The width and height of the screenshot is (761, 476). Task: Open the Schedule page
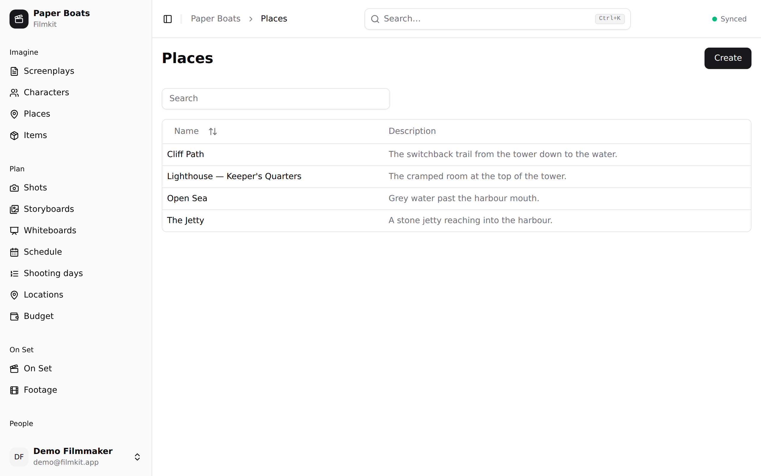pos(76,252)
